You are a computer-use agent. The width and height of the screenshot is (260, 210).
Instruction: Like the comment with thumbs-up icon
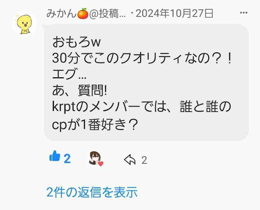pyautogui.click(x=54, y=156)
